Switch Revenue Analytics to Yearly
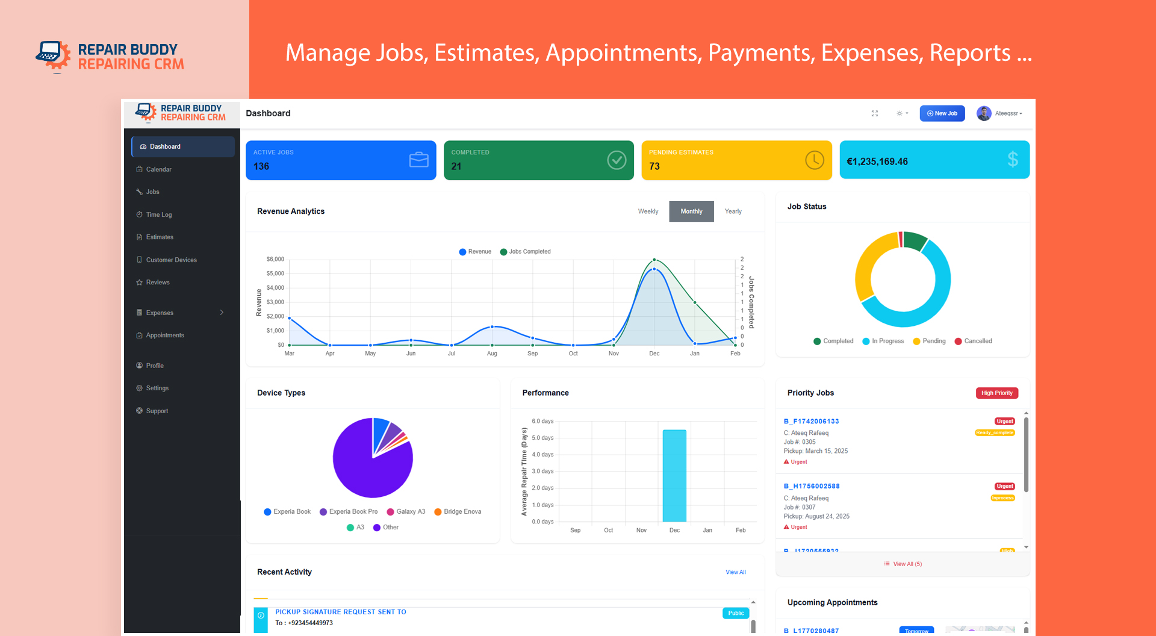 click(733, 211)
